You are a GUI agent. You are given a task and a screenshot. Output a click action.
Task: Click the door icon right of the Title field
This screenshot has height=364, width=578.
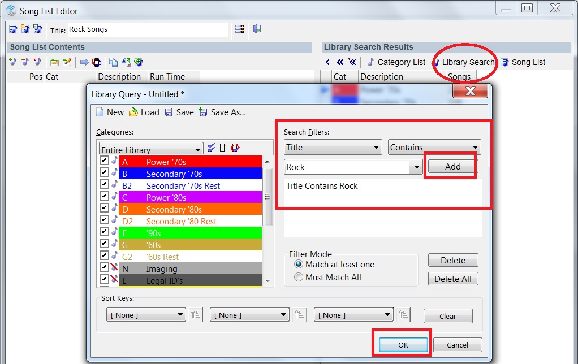(257, 29)
